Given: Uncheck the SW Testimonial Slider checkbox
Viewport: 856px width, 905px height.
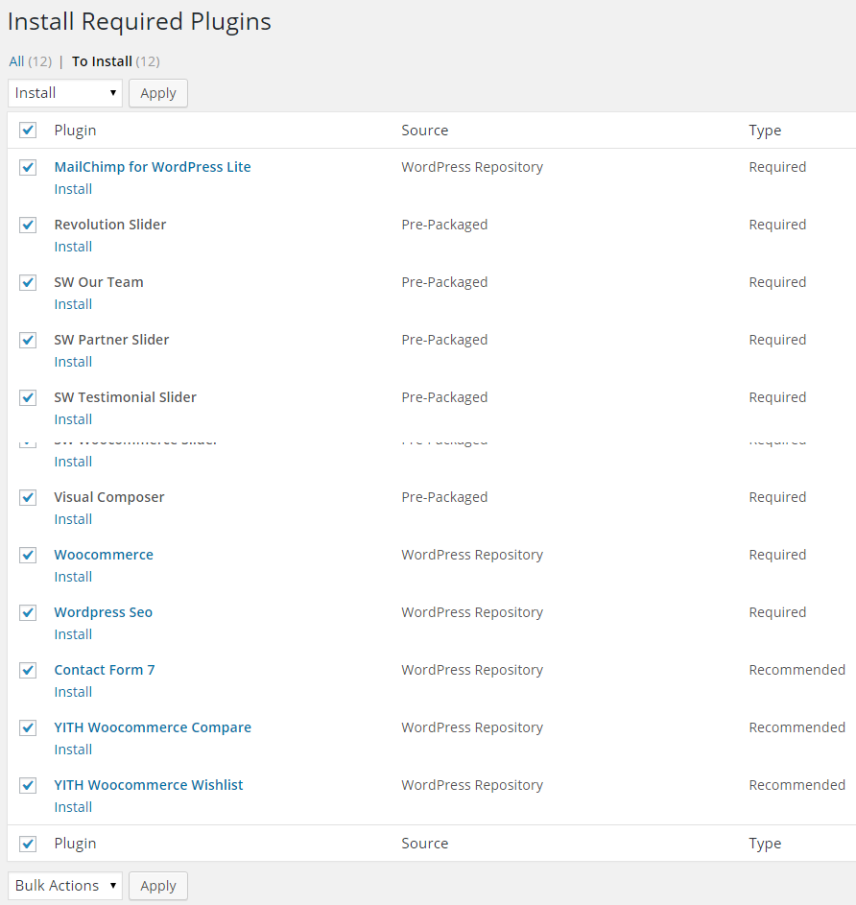Looking at the screenshot, I should [x=28, y=397].
